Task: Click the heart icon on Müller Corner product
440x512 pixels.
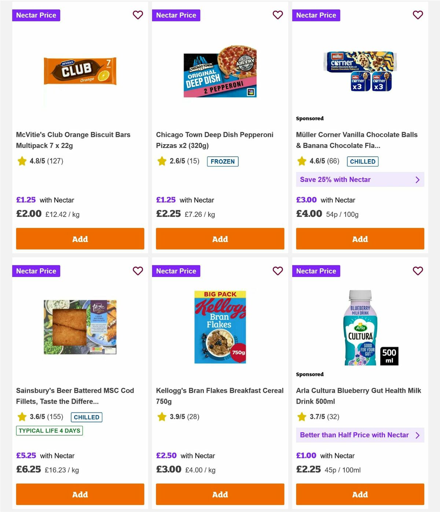Action: tap(418, 15)
